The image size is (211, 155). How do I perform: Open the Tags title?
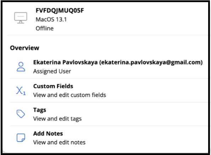[x=40, y=110]
